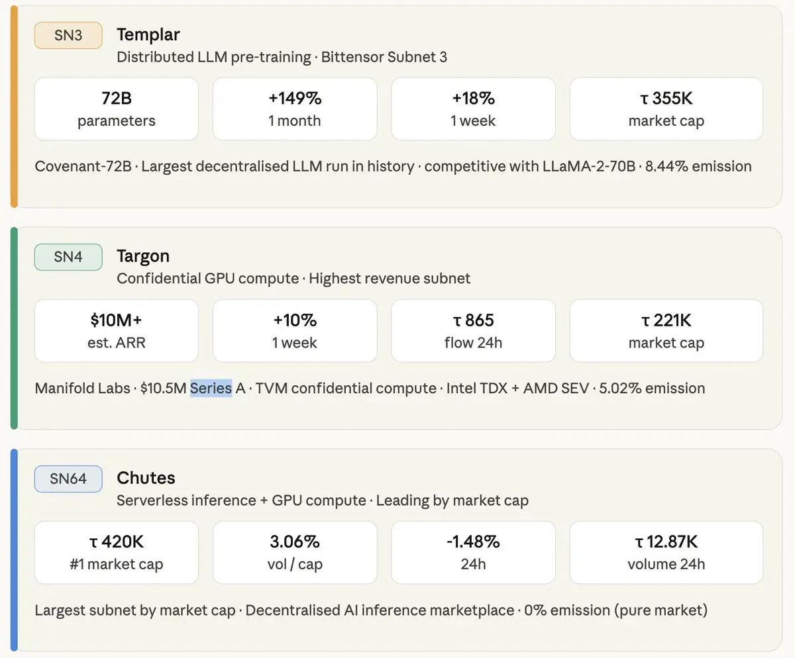This screenshot has width=795, height=658.
Task: Click the τ 865 flow 24h card
Action: coord(473,331)
